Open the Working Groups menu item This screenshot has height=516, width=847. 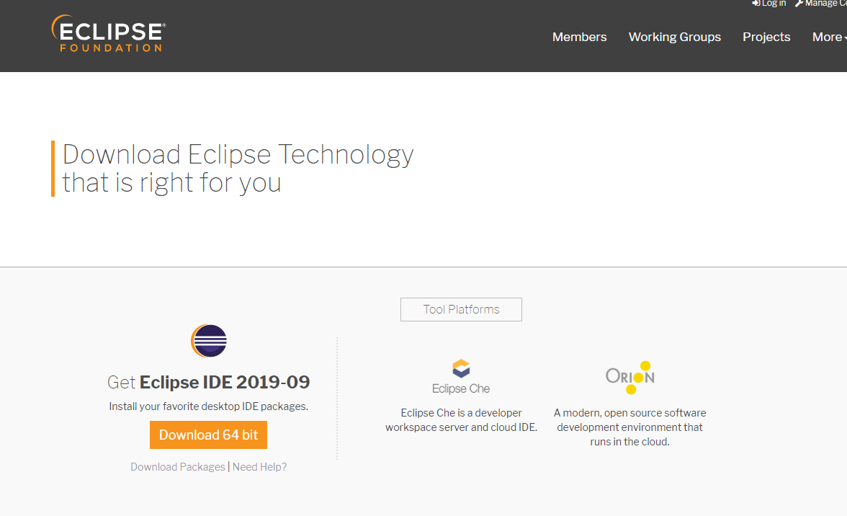point(675,37)
